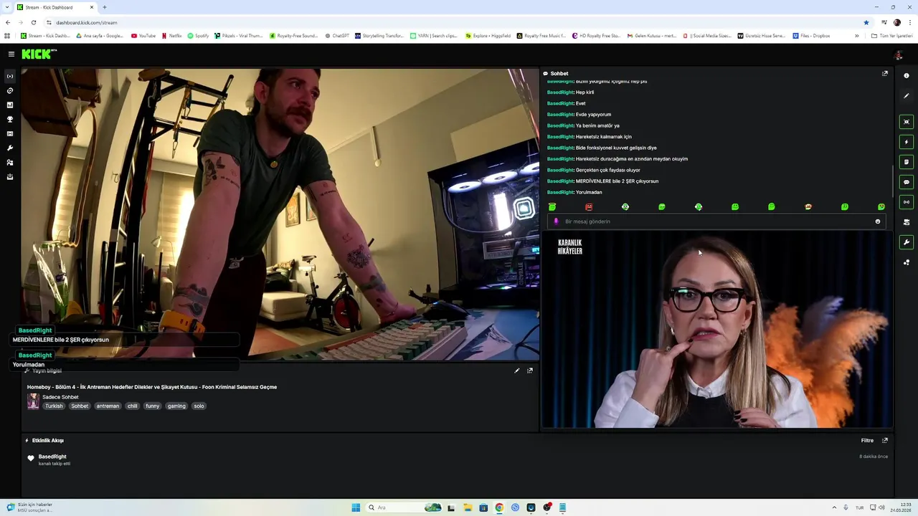The image size is (918, 516).
Task: Click BasedRight in the activity feed
Action: coord(52,457)
